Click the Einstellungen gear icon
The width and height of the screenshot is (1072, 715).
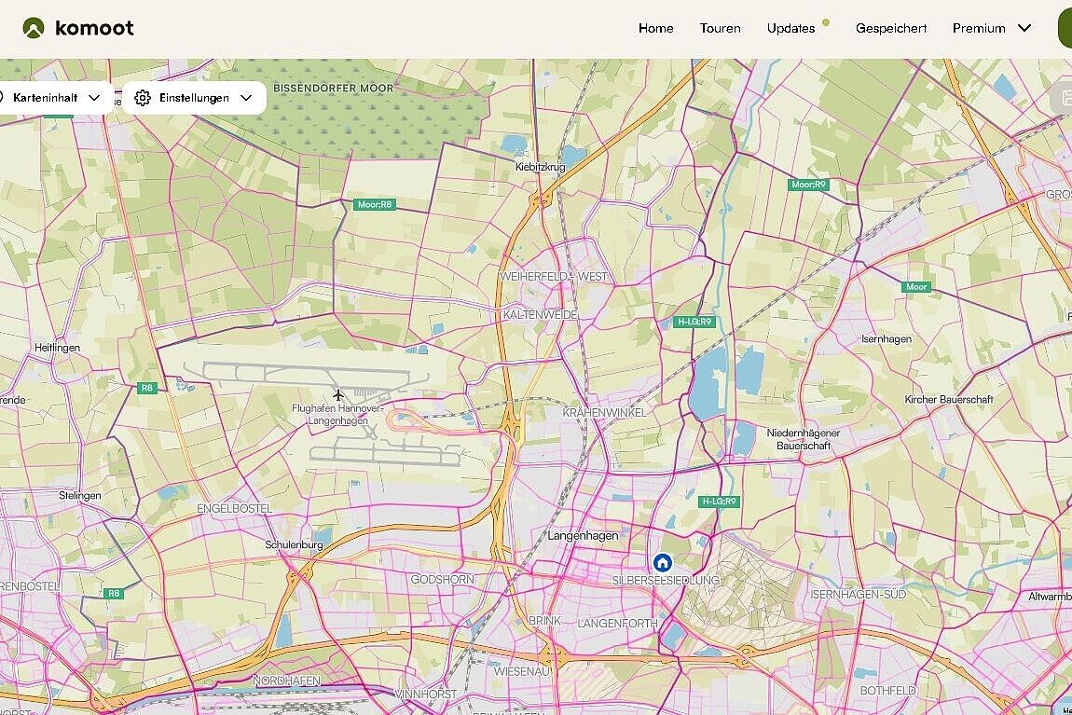[x=143, y=98]
